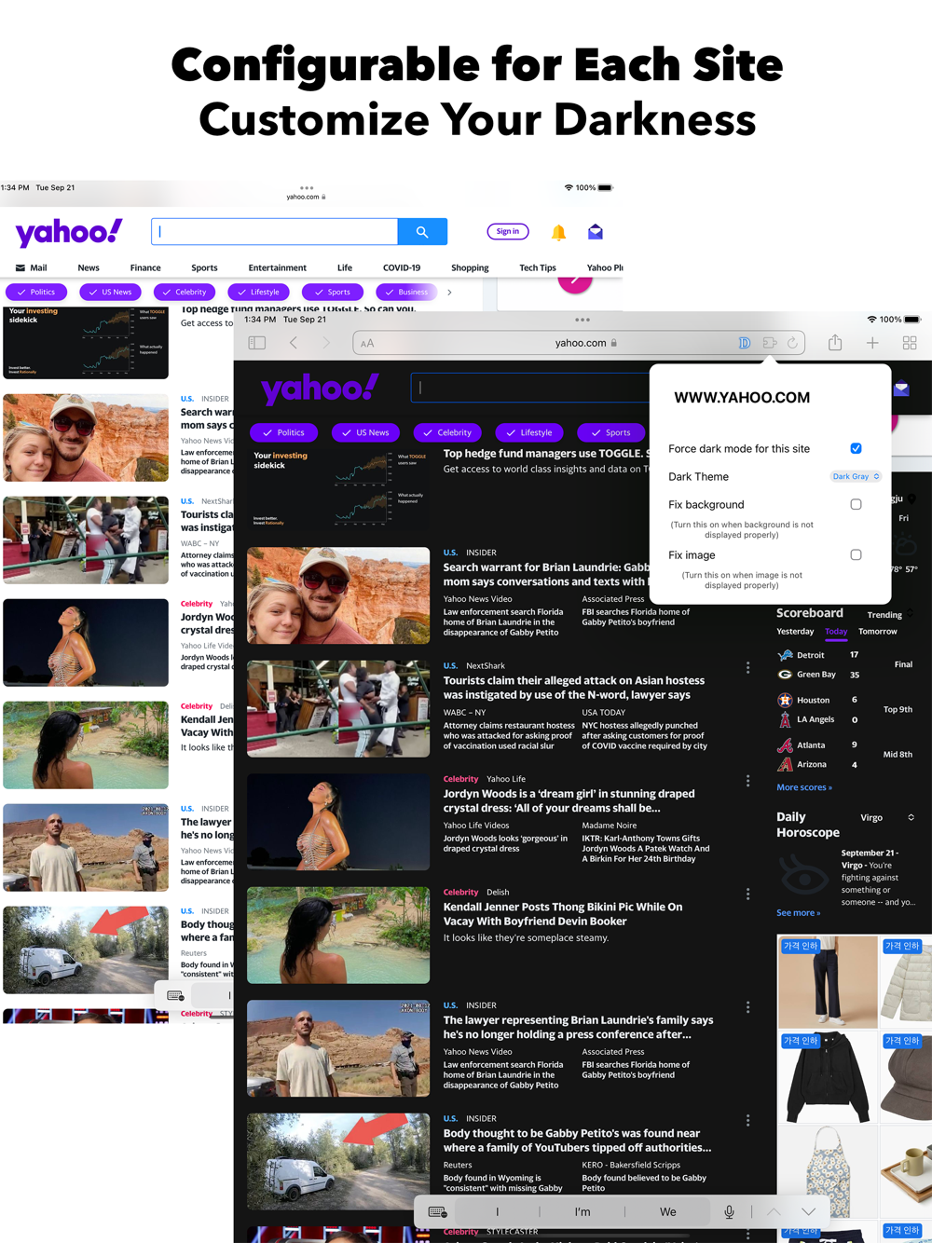Open the Tech Tips menu item

point(538,267)
